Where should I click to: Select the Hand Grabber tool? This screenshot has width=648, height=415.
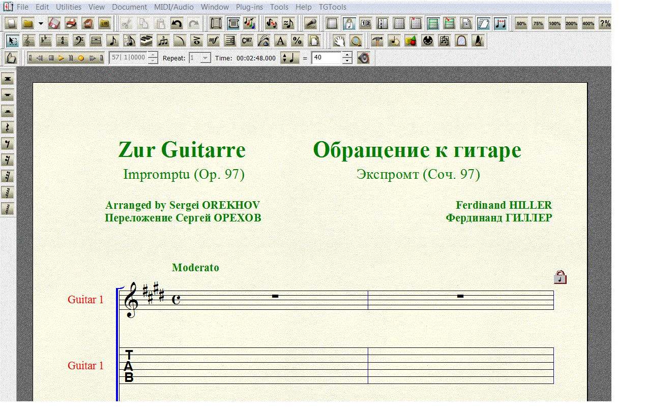point(339,41)
